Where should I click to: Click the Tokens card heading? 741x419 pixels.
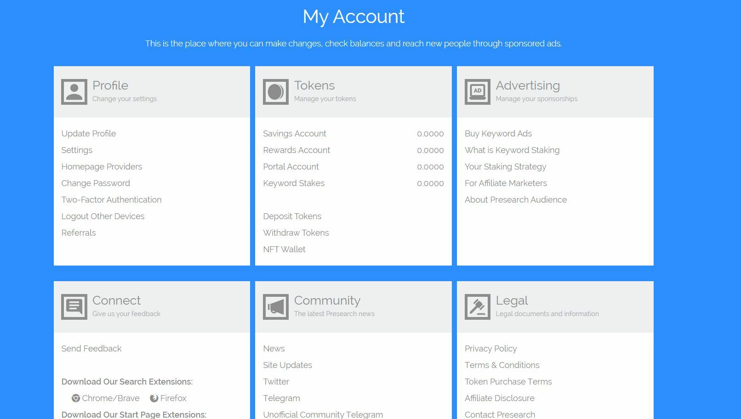[x=314, y=85]
